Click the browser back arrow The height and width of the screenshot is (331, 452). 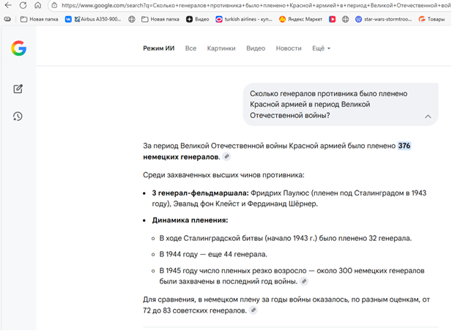[x=8, y=5]
